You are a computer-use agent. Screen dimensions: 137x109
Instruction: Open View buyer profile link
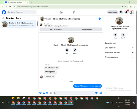[78, 61]
